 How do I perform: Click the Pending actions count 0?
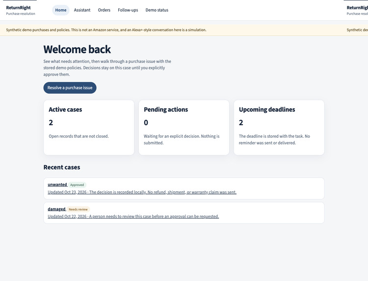point(146,123)
